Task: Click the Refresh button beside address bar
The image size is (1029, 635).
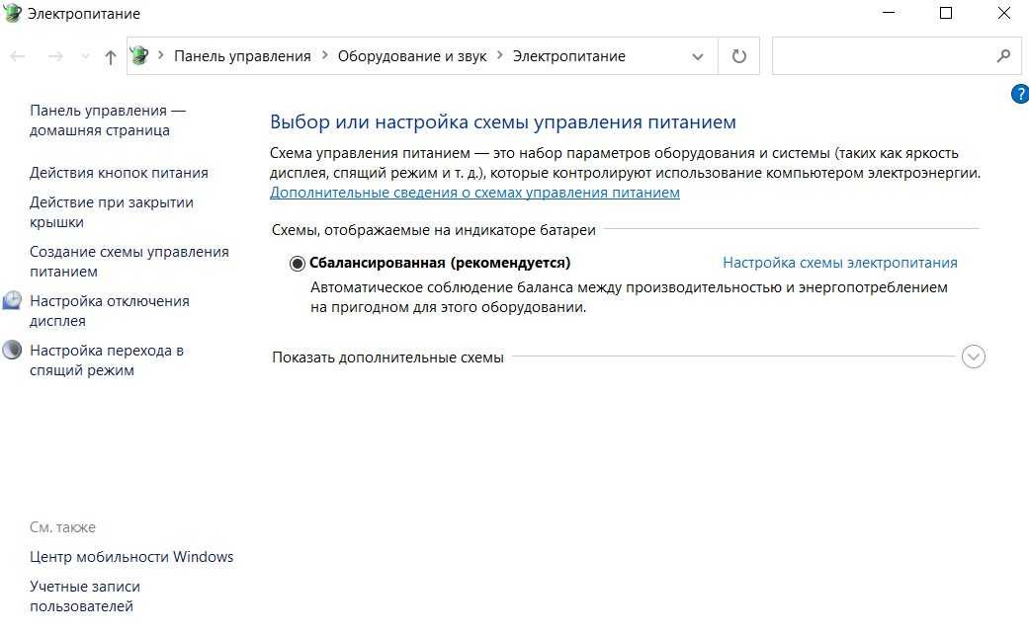Action: coord(738,56)
